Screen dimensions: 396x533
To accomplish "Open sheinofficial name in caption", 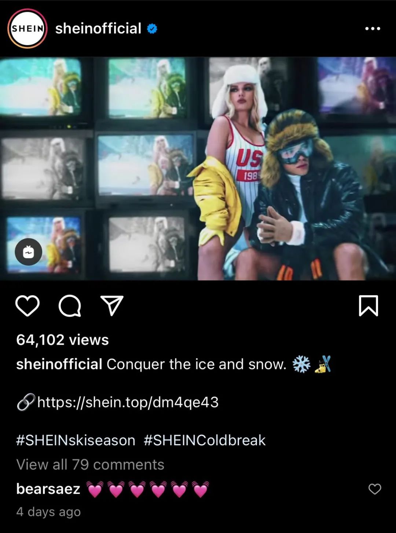I will [59, 364].
